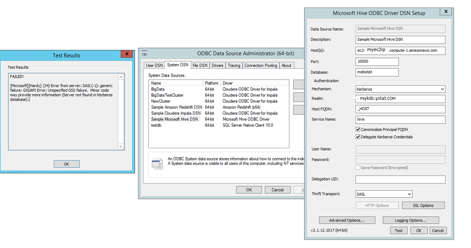Click the disabled User Name field
This screenshot has height=248, width=471.
tap(400, 149)
